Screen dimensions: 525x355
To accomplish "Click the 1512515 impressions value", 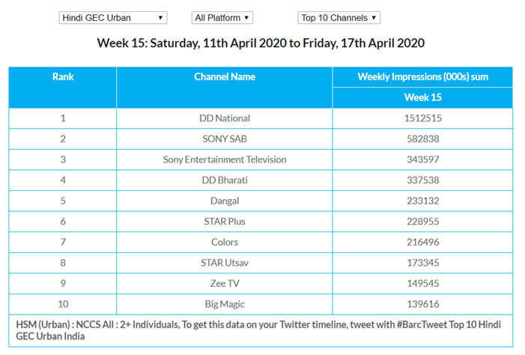I will click(x=422, y=118).
